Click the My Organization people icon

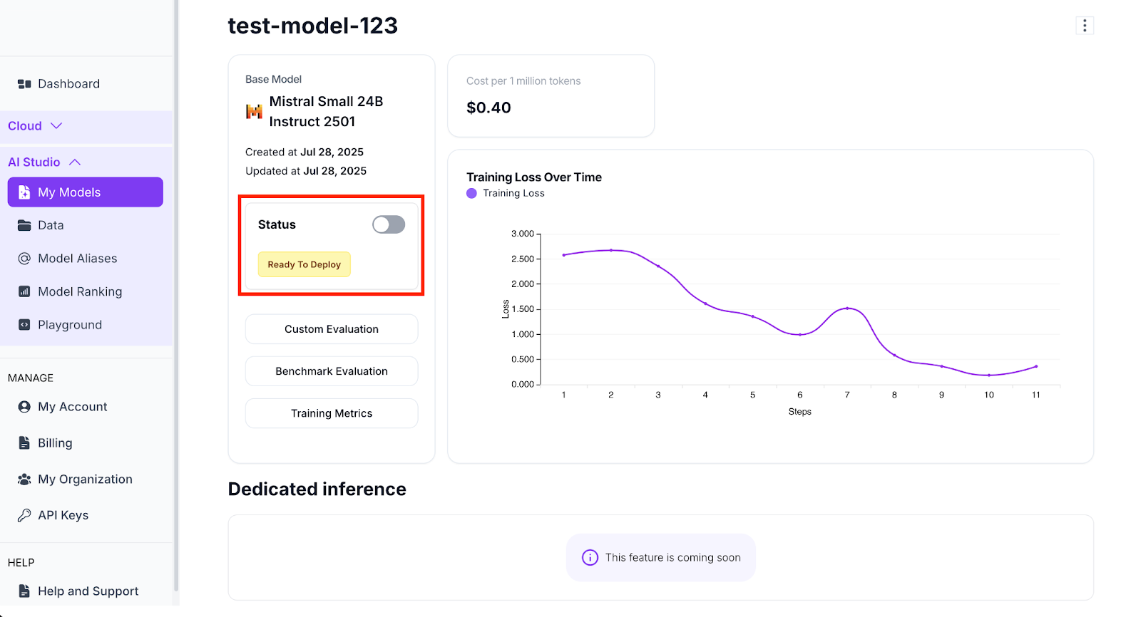[24, 479]
